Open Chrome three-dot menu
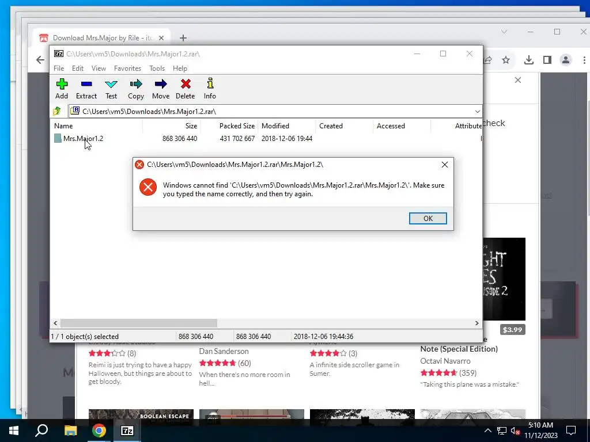The height and width of the screenshot is (442, 590). click(584, 60)
